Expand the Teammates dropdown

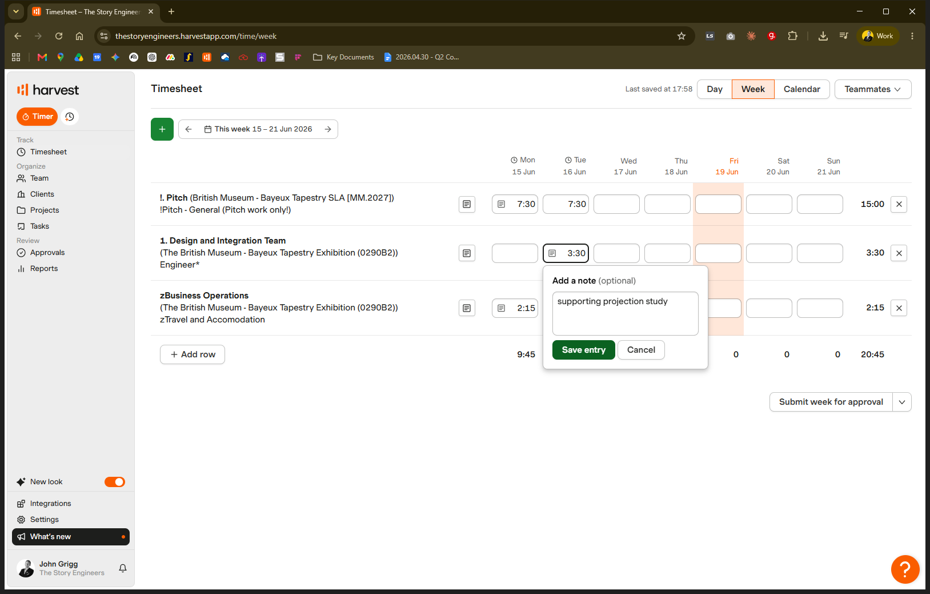tap(873, 89)
